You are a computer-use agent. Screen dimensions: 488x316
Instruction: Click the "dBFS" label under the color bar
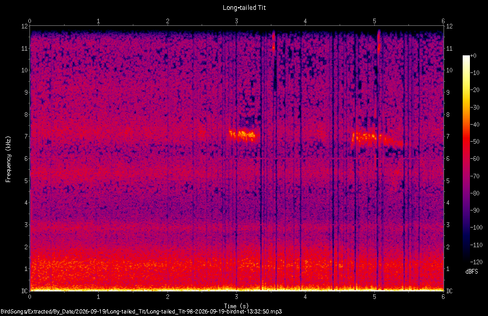point(472,272)
